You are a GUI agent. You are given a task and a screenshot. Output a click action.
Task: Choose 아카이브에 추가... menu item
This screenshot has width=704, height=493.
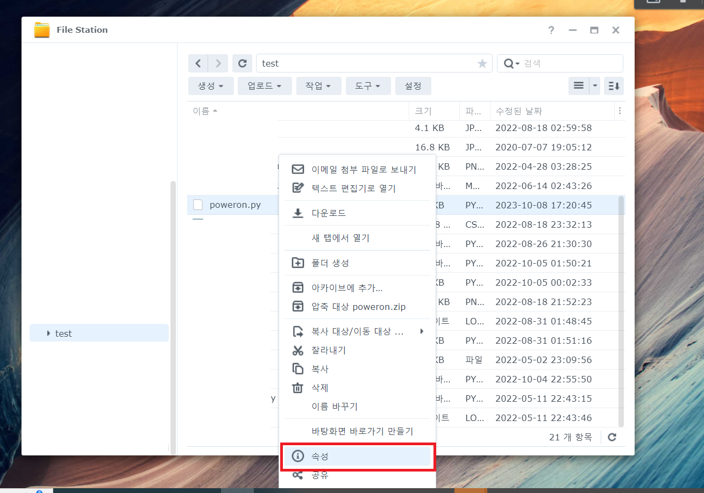[x=357, y=288]
